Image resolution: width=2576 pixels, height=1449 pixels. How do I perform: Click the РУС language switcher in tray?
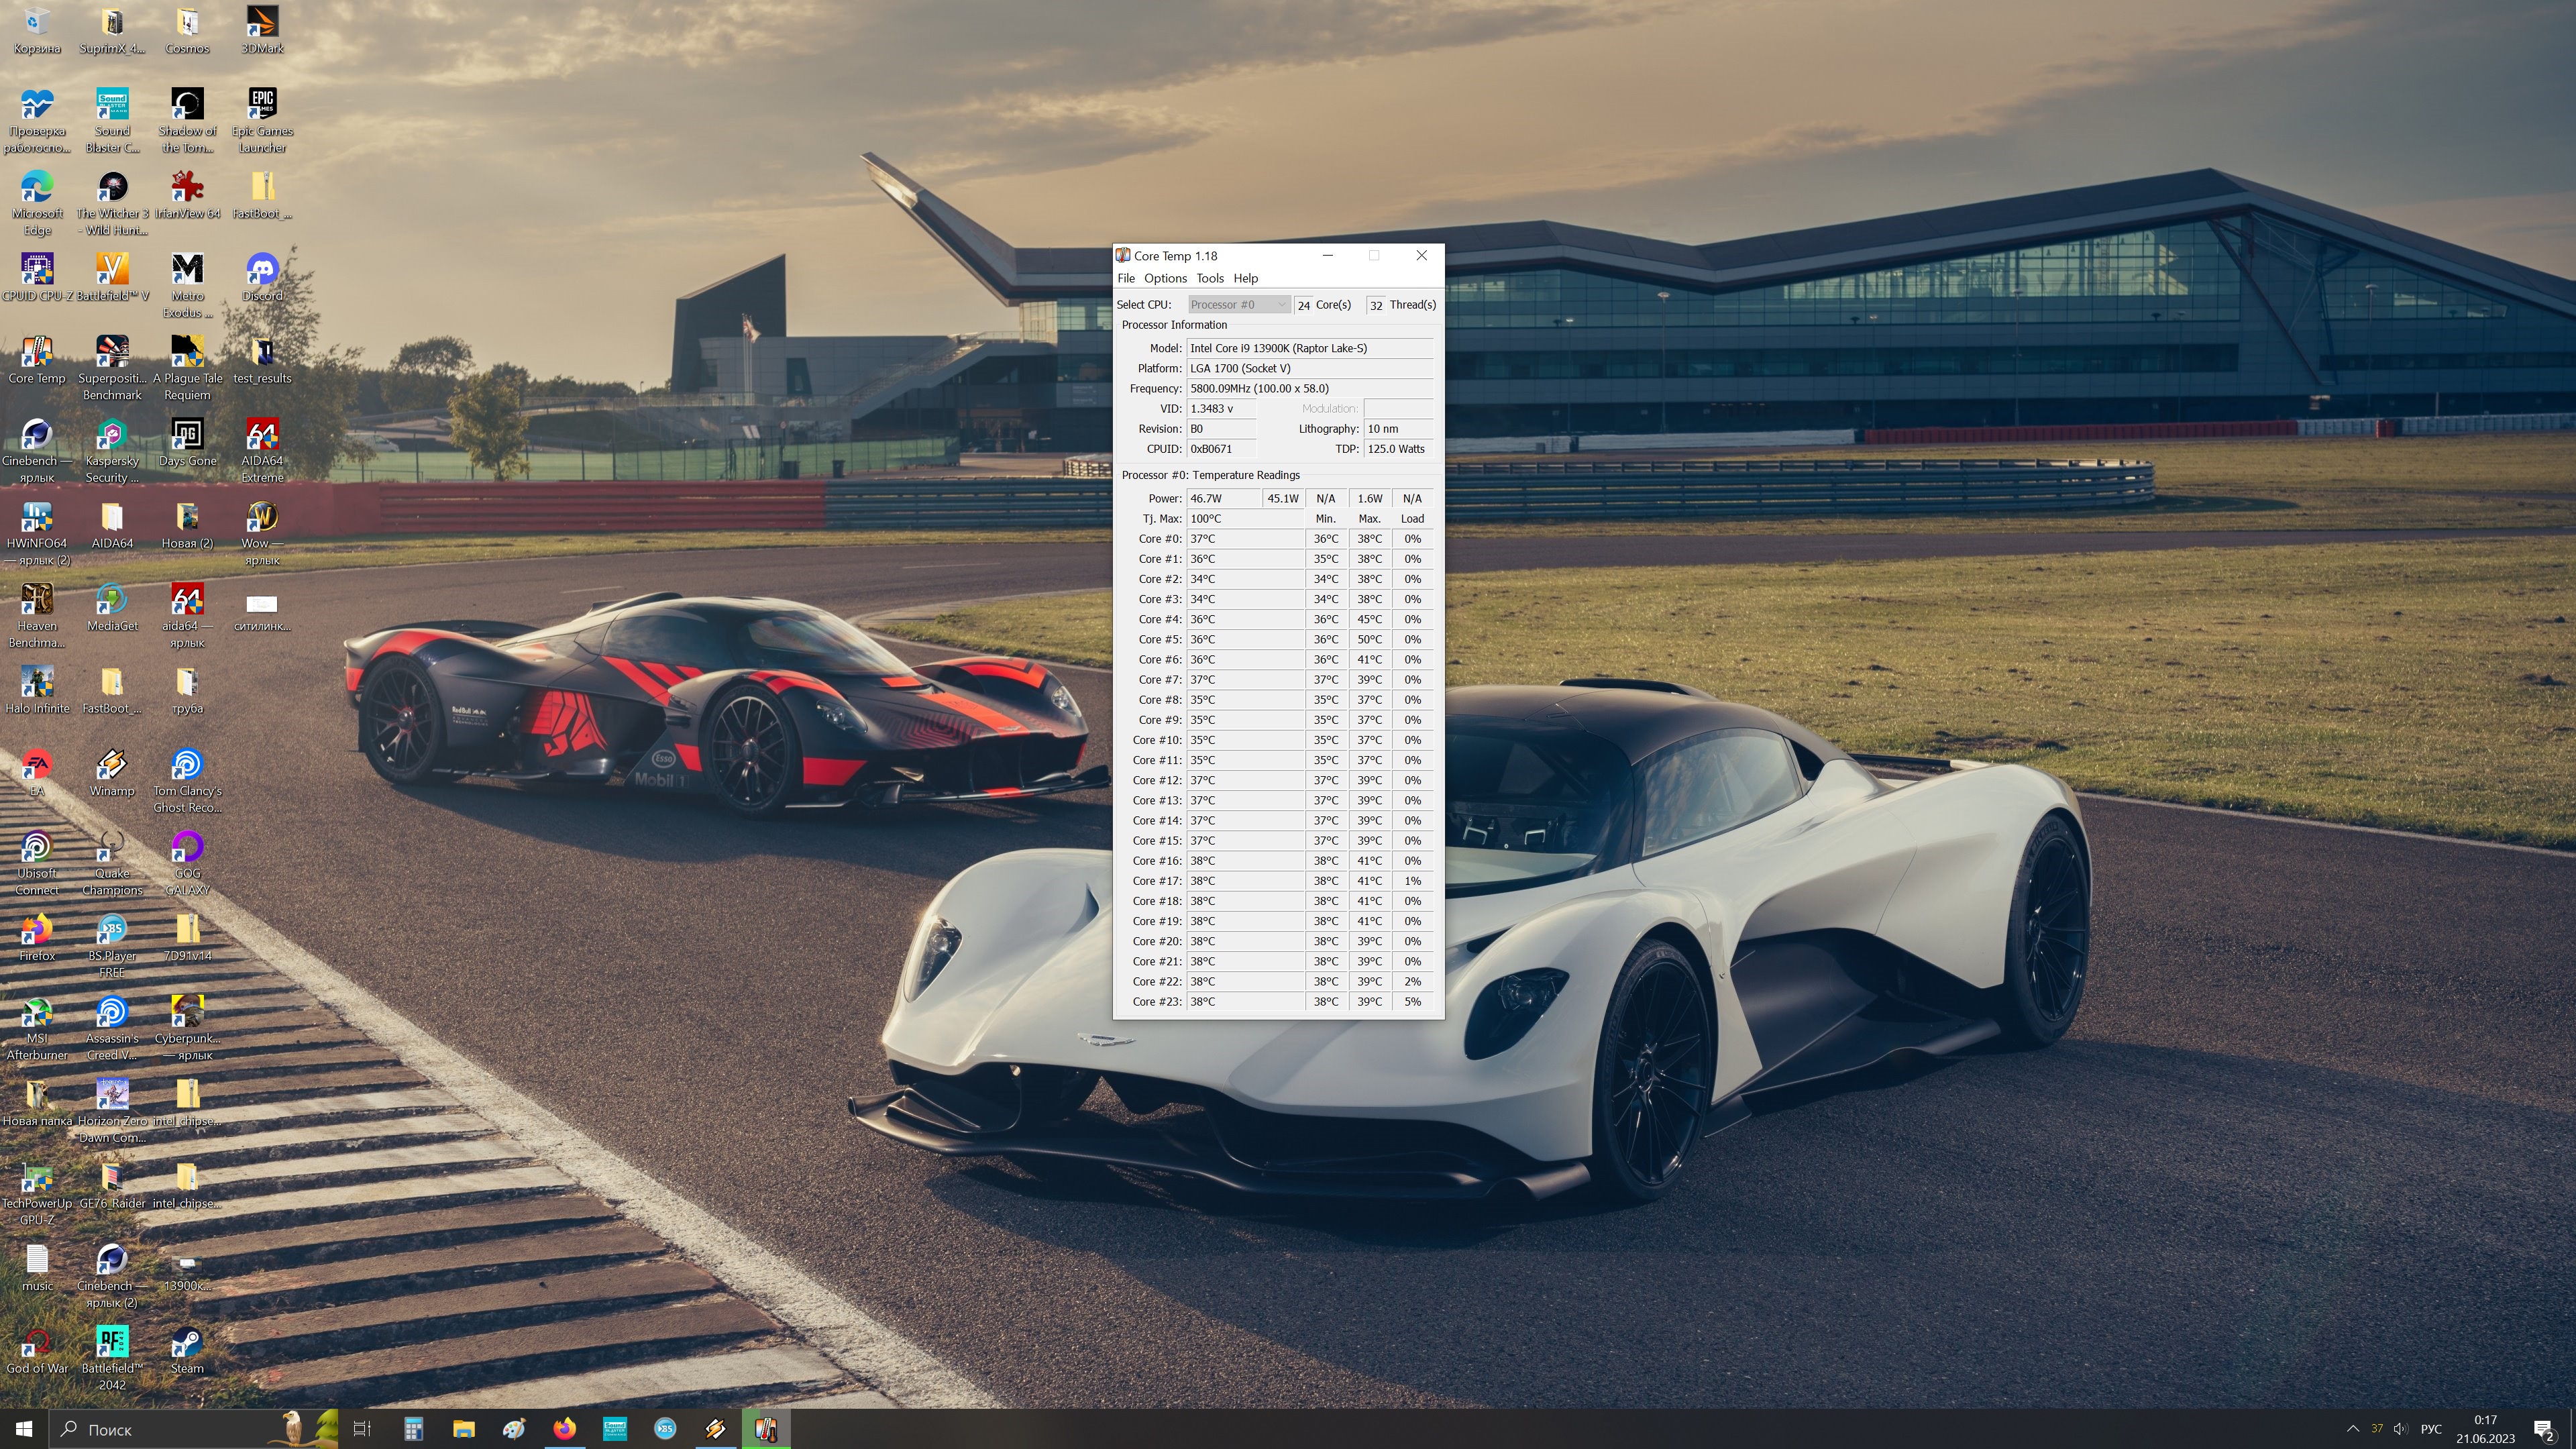tap(2431, 1429)
